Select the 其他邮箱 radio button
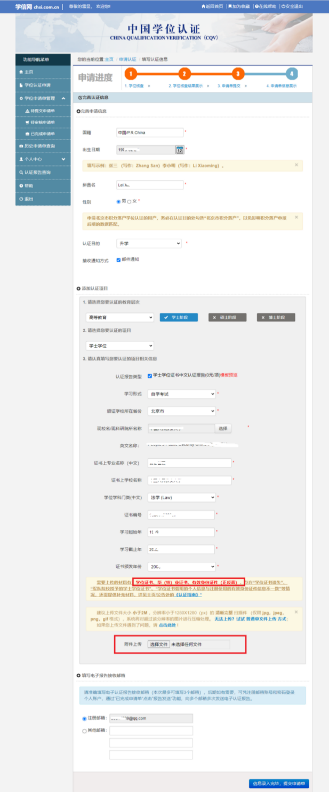 pos(84,730)
